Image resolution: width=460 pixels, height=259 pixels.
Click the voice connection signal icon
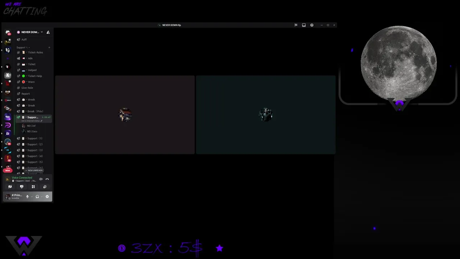coord(8,179)
